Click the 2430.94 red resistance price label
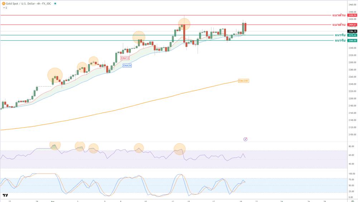The height and width of the screenshot is (202, 358). click(352, 15)
